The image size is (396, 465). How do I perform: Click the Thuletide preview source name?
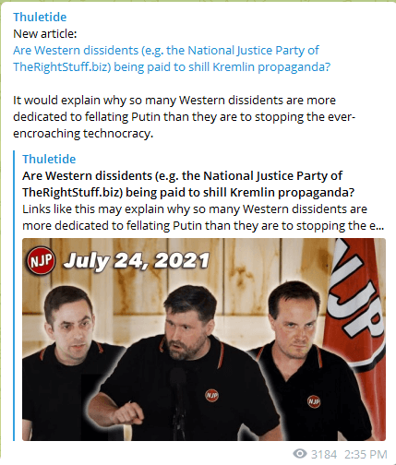tap(49, 159)
